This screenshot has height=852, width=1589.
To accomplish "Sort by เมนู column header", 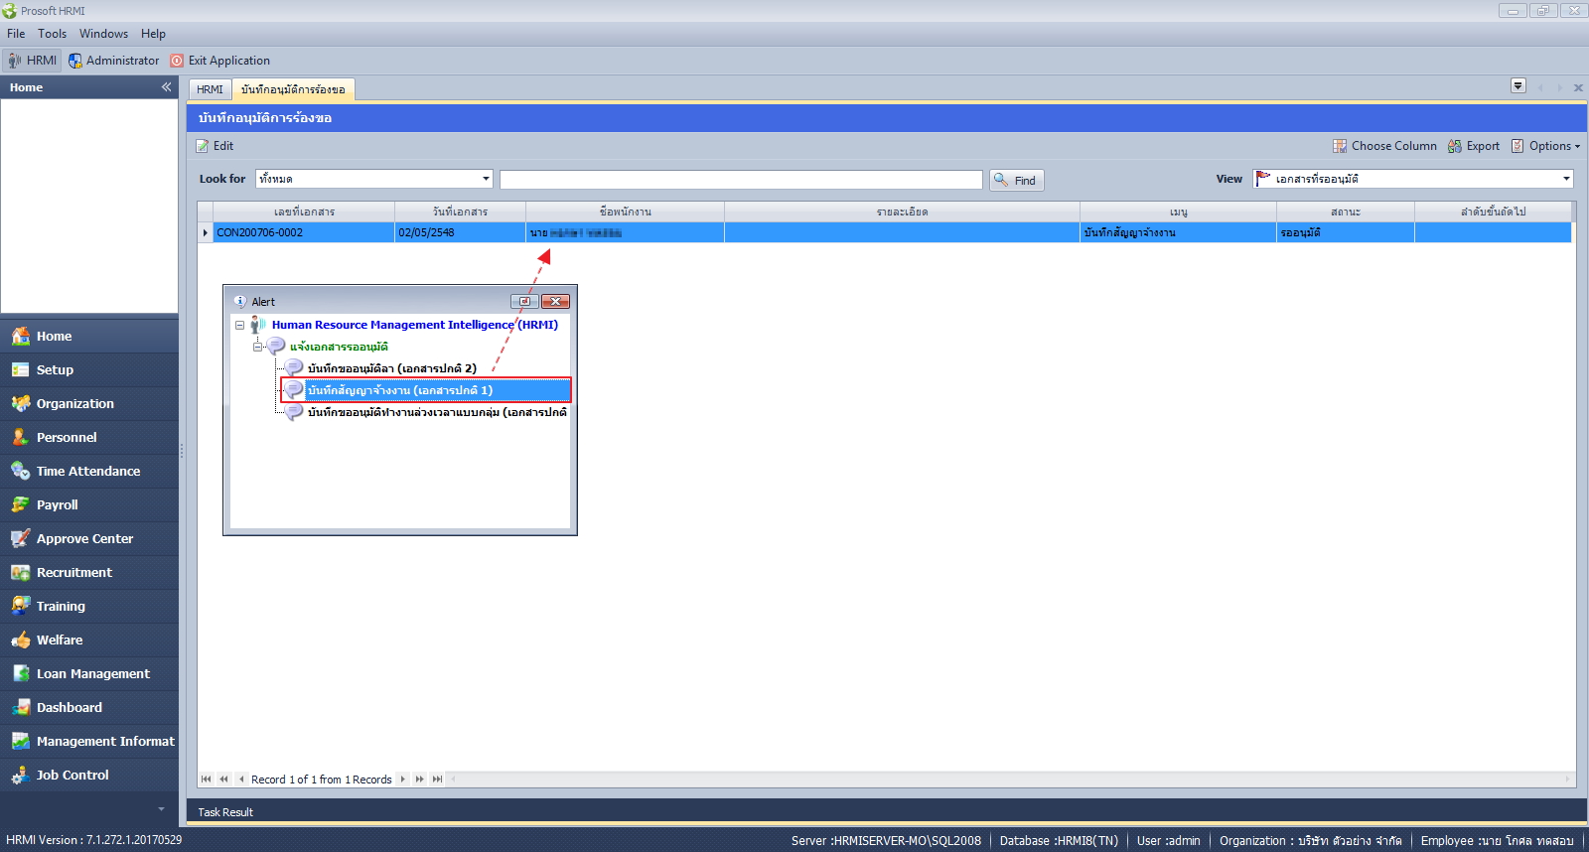I will [1178, 212].
